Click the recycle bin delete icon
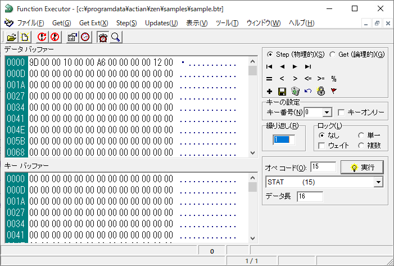Screen dimensions: 394x266 [x=295, y=91]
